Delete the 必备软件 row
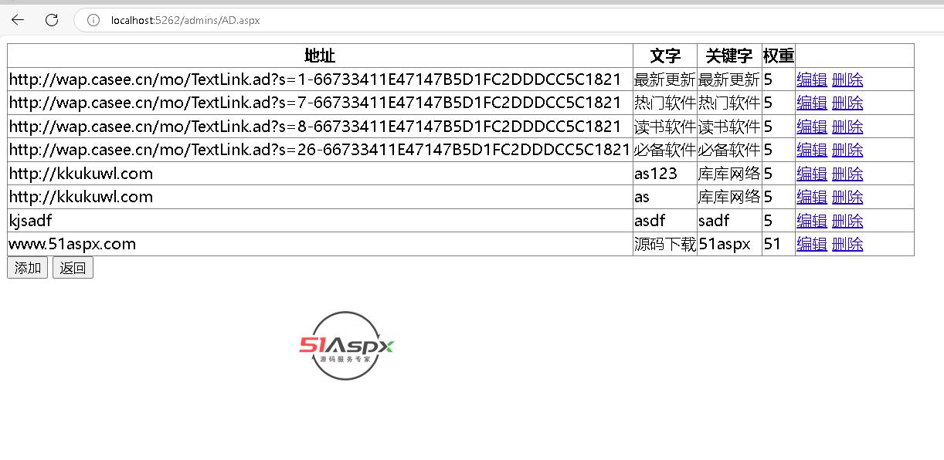Viewport: 944px width, 460px height. [847, 150]
